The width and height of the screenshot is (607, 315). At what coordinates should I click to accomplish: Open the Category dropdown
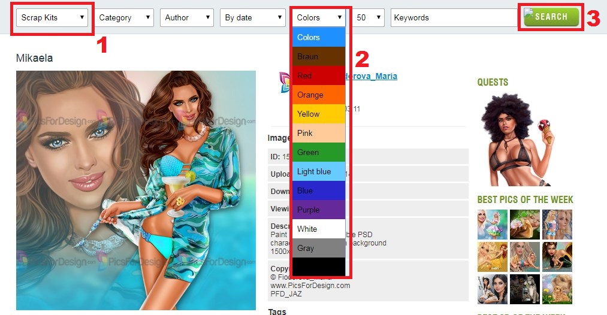124,17
